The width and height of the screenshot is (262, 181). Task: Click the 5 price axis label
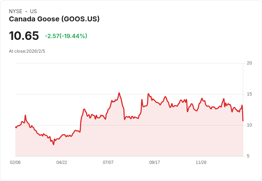248,156
